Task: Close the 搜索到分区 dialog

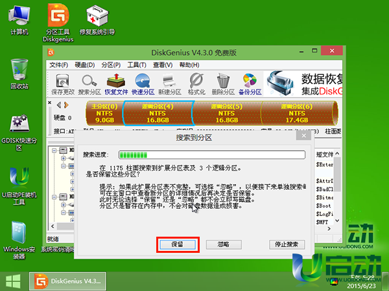Action: tap(303, 136)
